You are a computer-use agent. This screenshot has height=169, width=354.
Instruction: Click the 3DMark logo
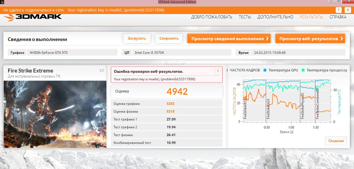coord(33,17)
